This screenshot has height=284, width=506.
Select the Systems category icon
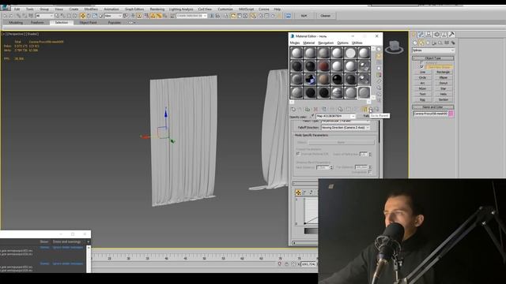point(453,43)
